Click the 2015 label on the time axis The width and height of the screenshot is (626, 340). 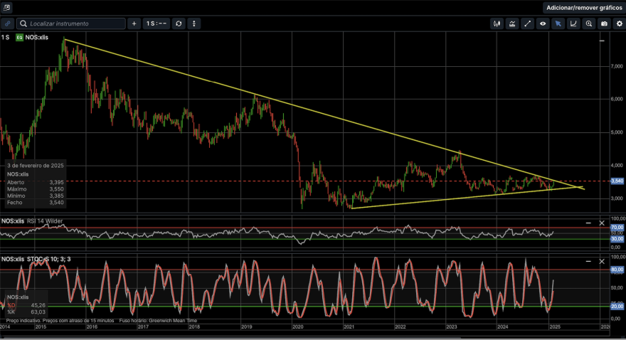click(41, 326)
